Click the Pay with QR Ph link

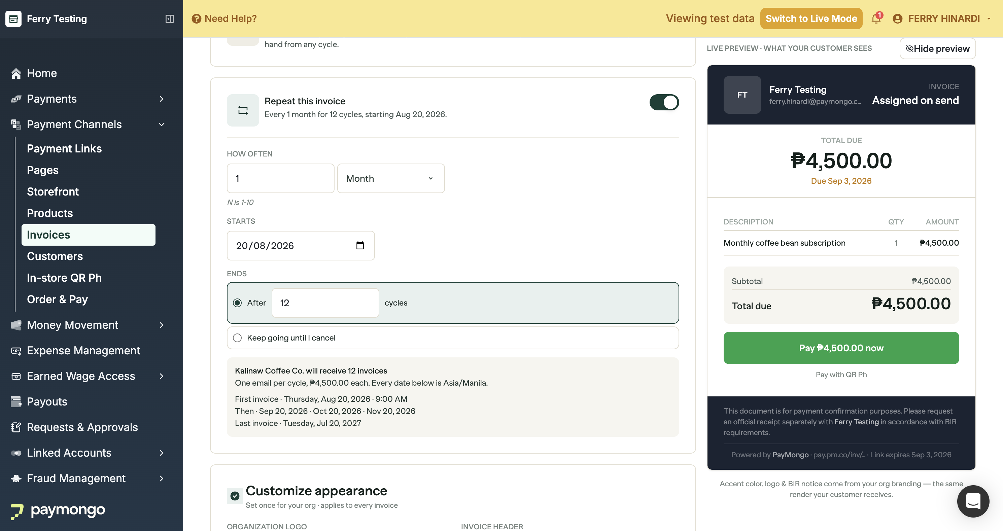tap(841, 375)
